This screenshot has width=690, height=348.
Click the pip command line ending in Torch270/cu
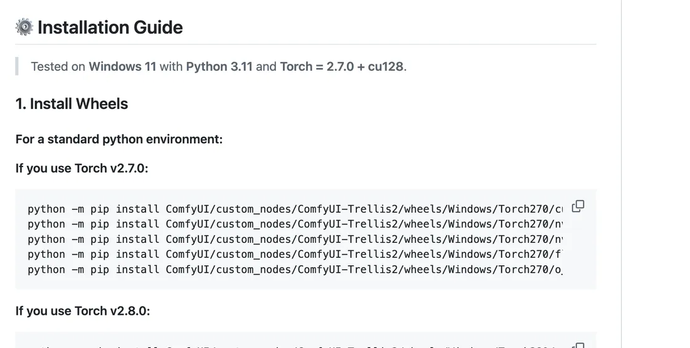(x=295, y=209)
